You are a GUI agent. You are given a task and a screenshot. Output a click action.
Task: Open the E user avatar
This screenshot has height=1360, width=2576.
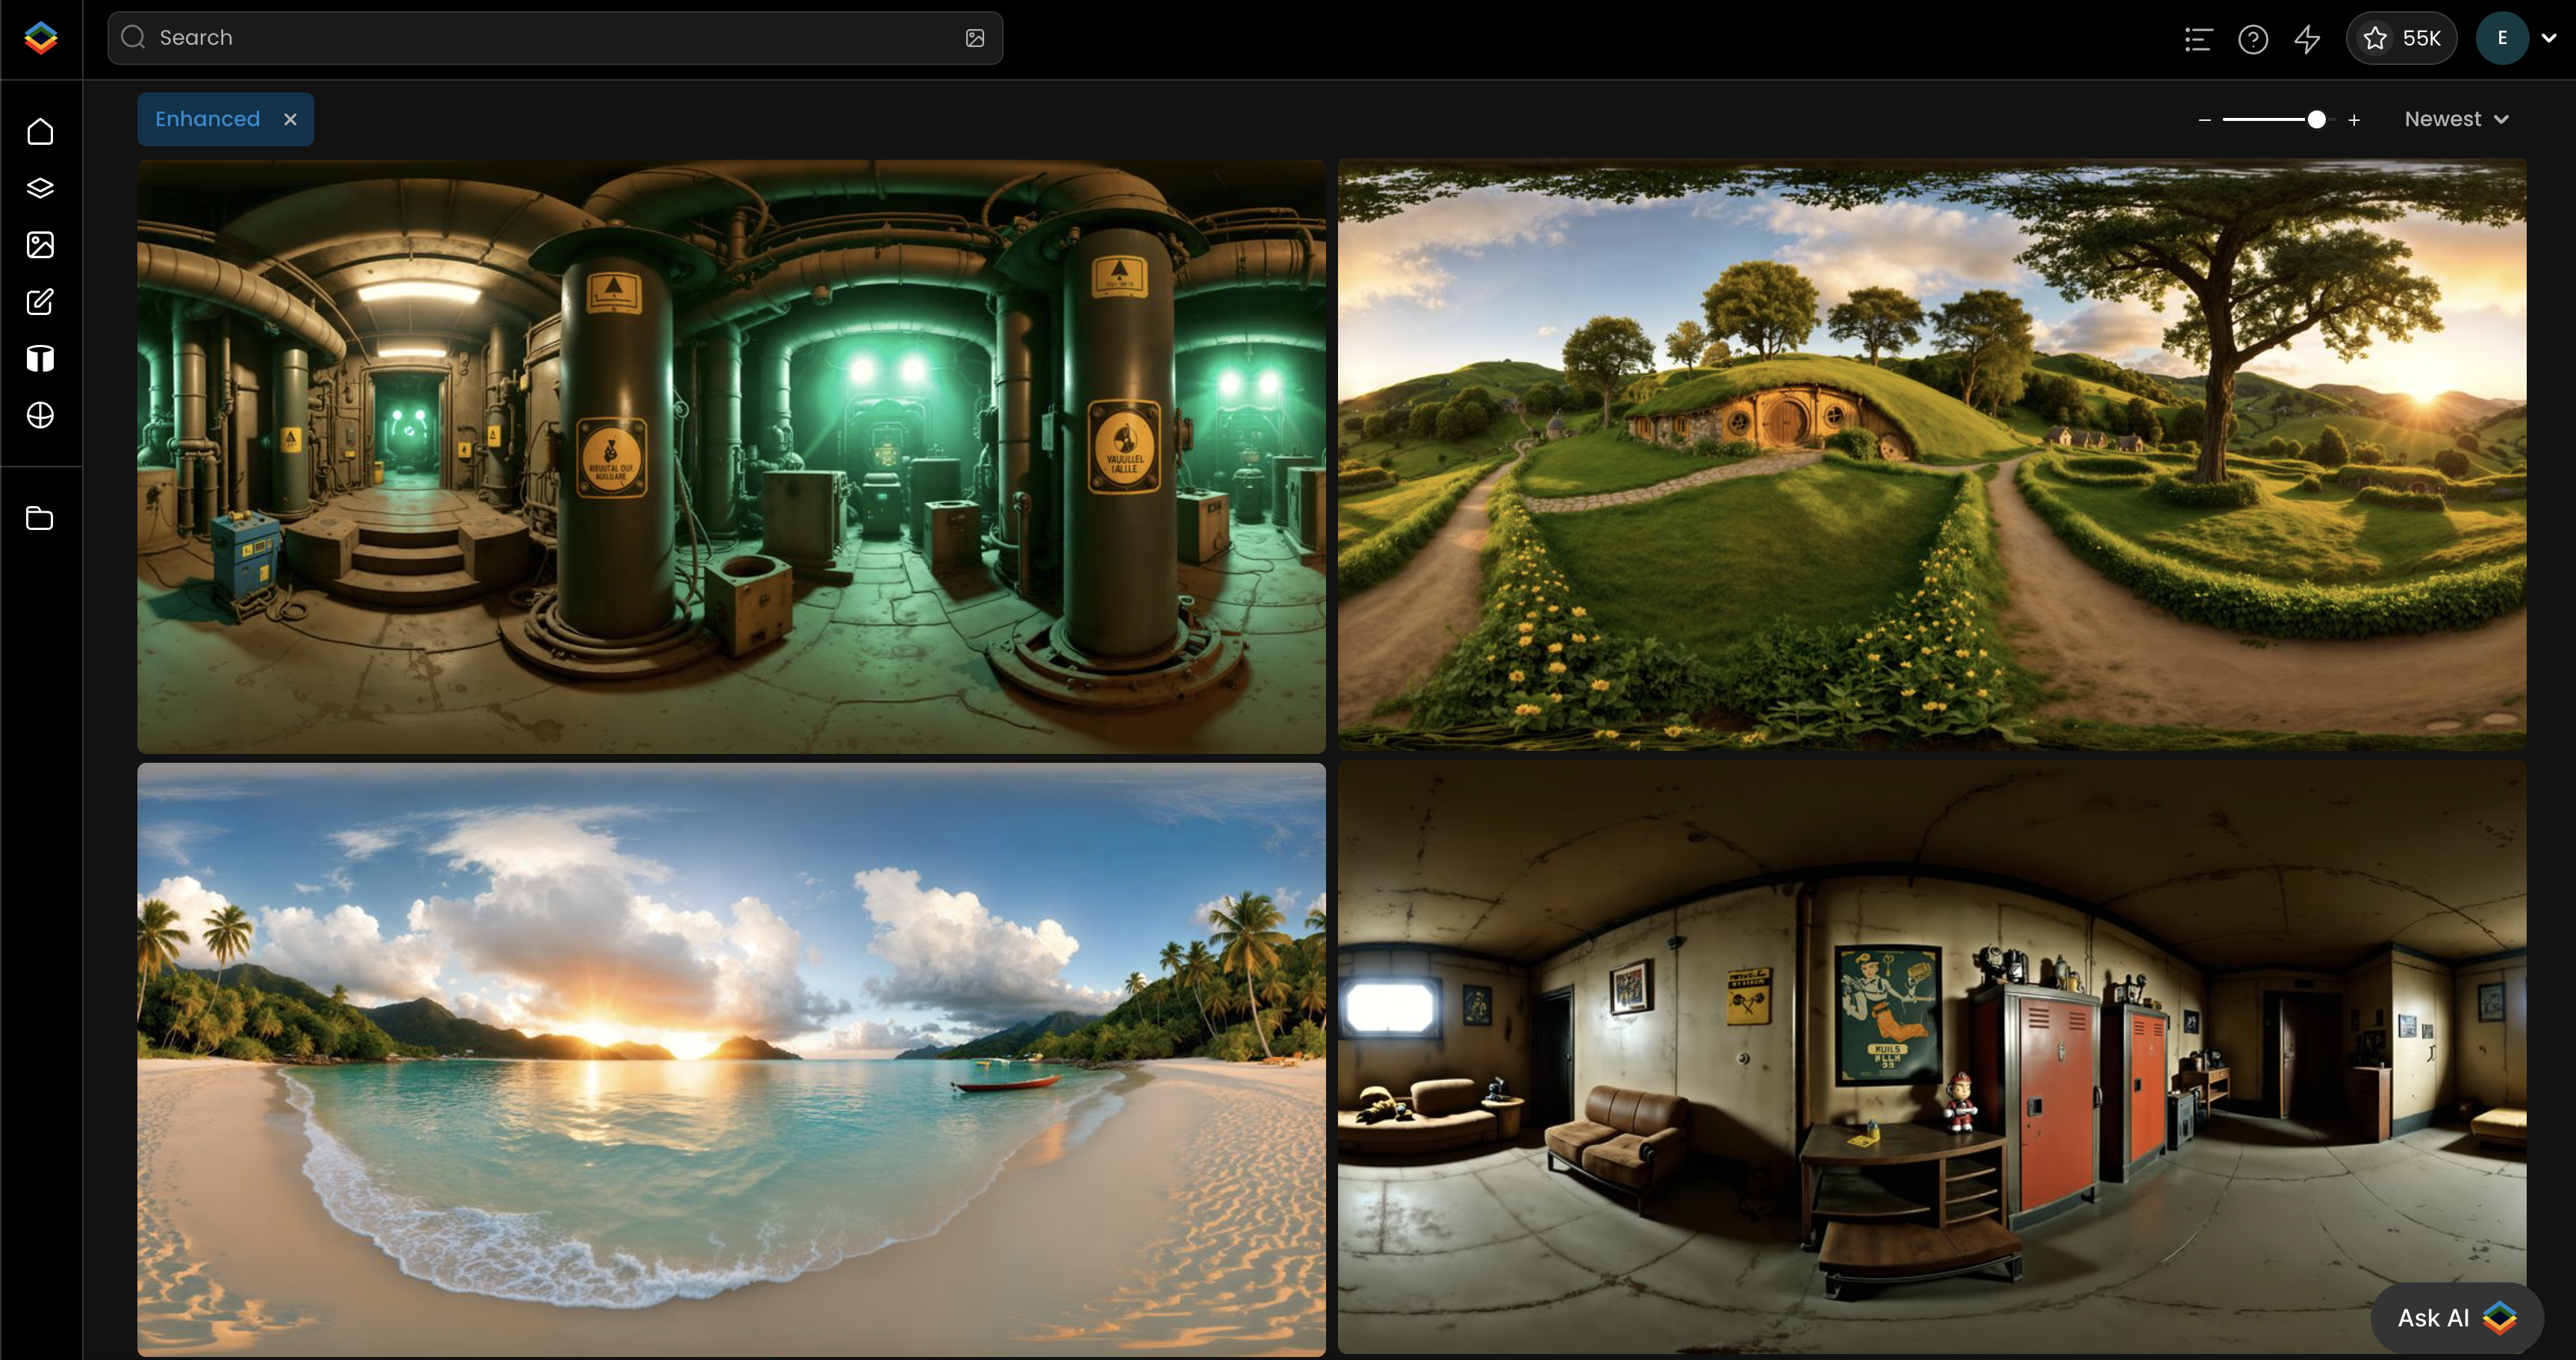click(2502, 38)
